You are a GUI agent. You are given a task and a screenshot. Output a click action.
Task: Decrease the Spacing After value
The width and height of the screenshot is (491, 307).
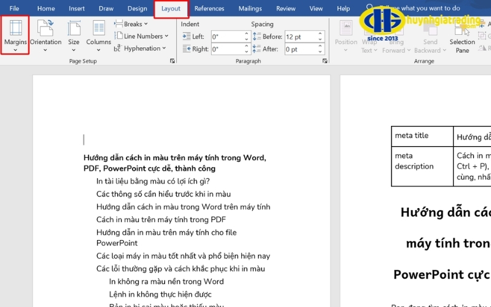pos(320,52)
